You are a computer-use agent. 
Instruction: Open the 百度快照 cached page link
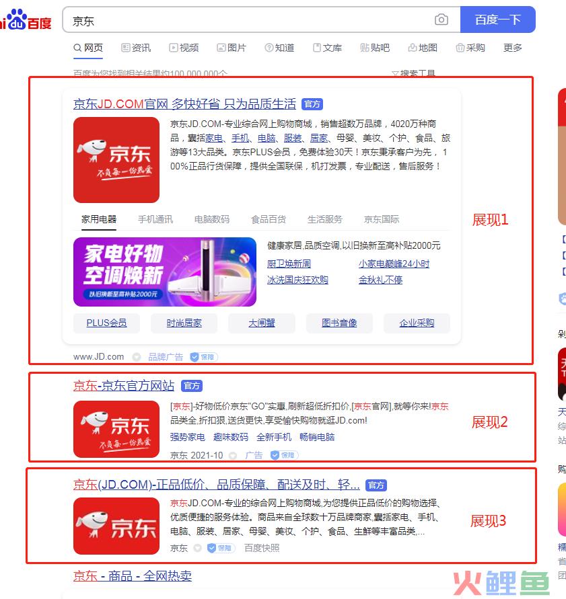262,548
